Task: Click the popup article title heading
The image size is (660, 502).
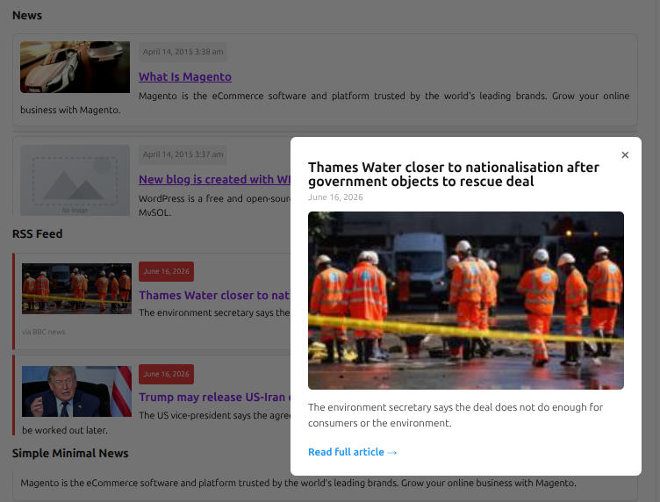Action: [x=454, y=174]
